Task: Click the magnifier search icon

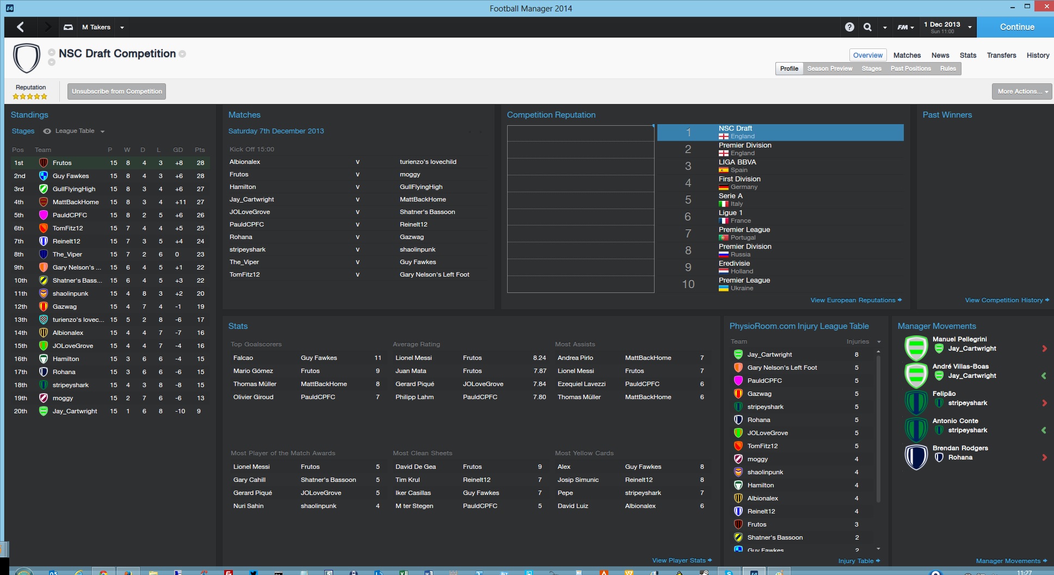Action: pyautogui.click(x=868, y=27)
